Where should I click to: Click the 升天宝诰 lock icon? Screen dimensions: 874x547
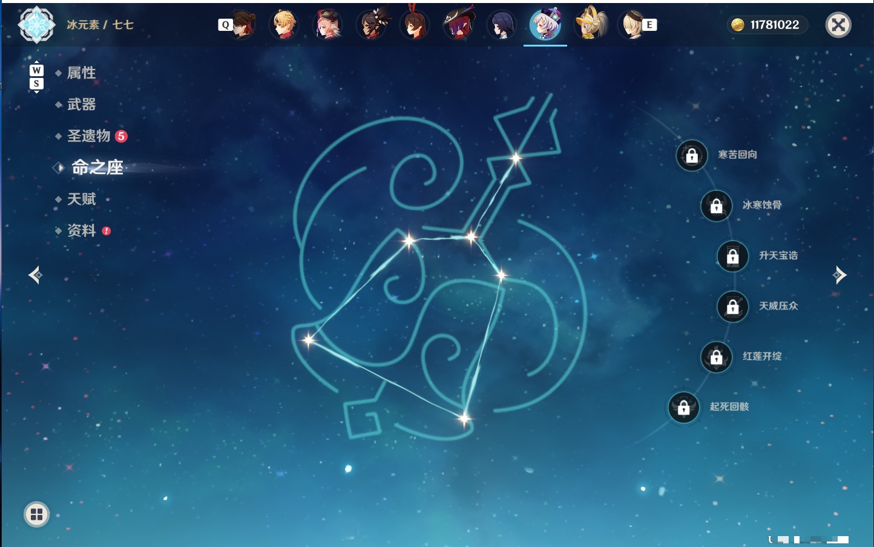coord(733,256)
